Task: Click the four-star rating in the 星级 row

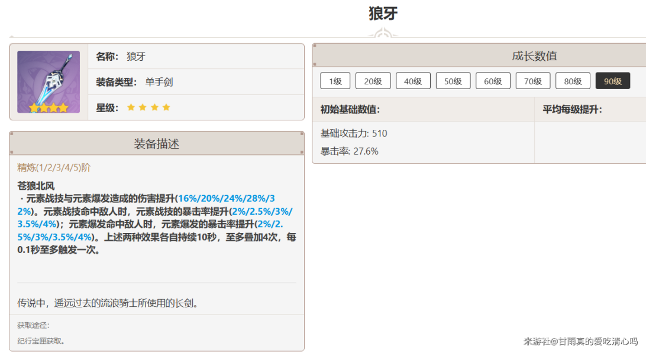Action: (x=148, y=107)
